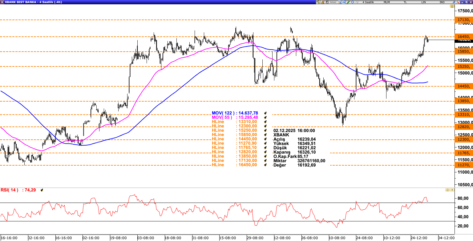The height and width of the screenshot is (241, 473).
Task: Select the zigzag line tool icon
Action: (357, 2)
